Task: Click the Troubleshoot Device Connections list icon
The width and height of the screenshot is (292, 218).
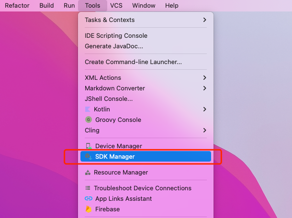Action: click(x=88, y=188)
